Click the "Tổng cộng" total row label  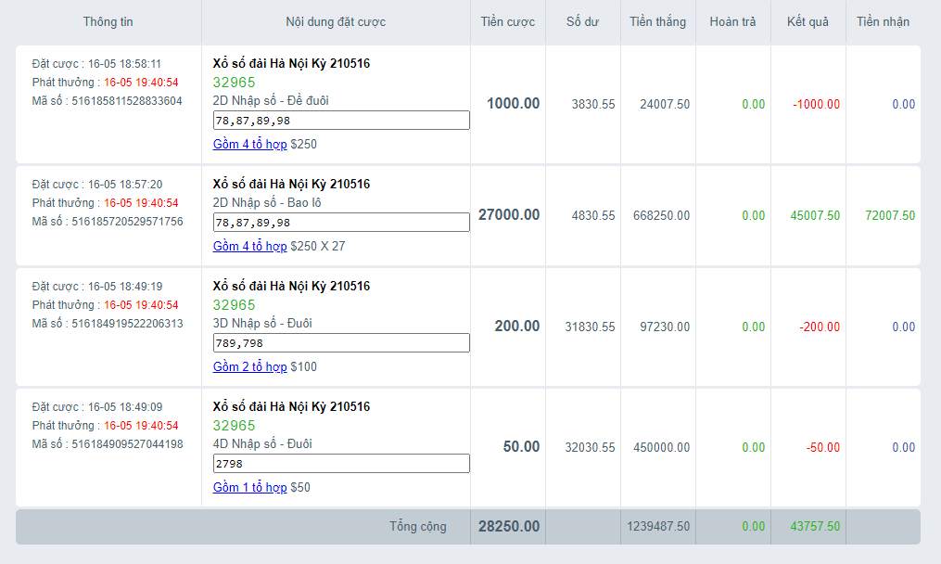(417, 527)
